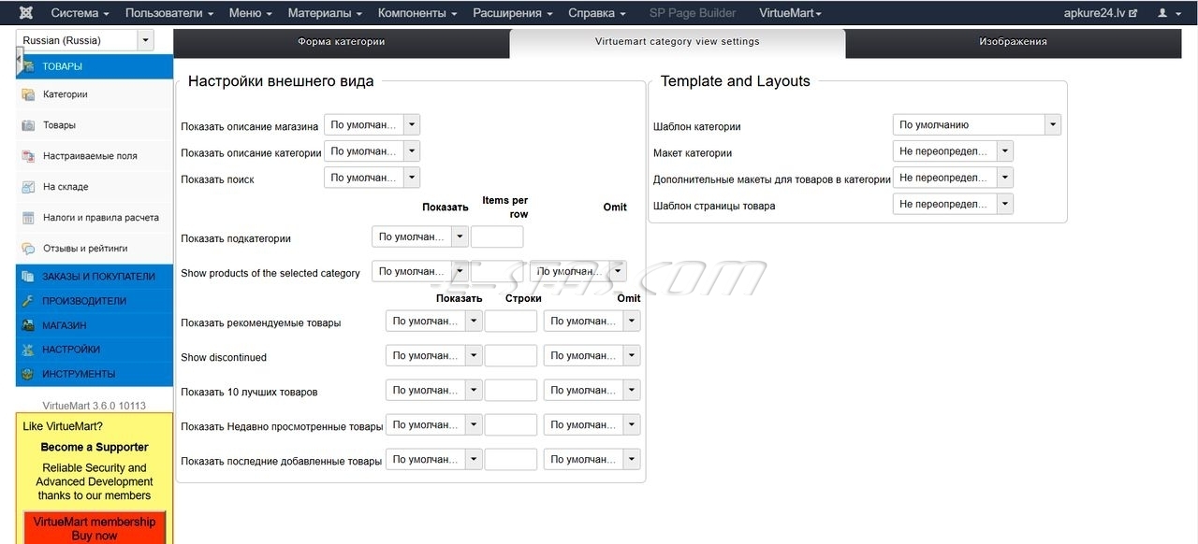Expand МАГАЗИН sidebar section
1198x544 pixels.
(x=95, y=325)
